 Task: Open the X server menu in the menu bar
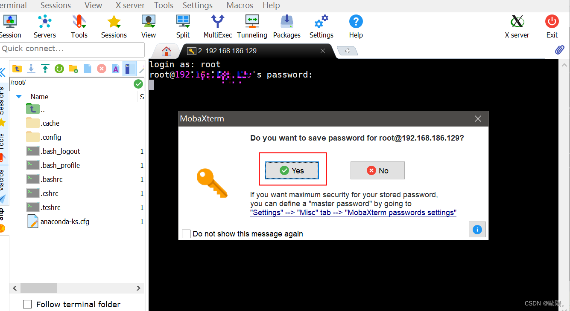coord(130,6)
